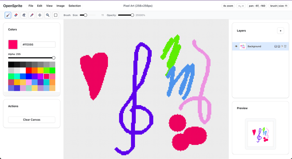
Task: Open the File menu
Action: tap(31, 6)
